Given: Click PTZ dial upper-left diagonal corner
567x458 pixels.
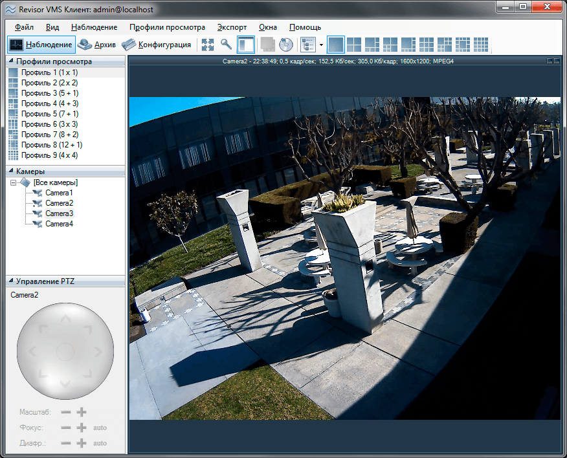Looking at the screenshot, I should 43,329.
